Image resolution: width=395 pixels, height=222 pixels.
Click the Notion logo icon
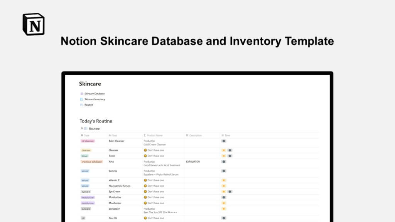[34, 24]
